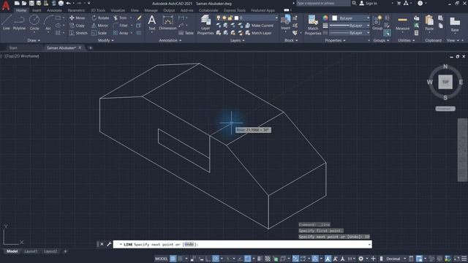Click Sign In
This screenshot has height=263, width=468.
pos(368,3)
